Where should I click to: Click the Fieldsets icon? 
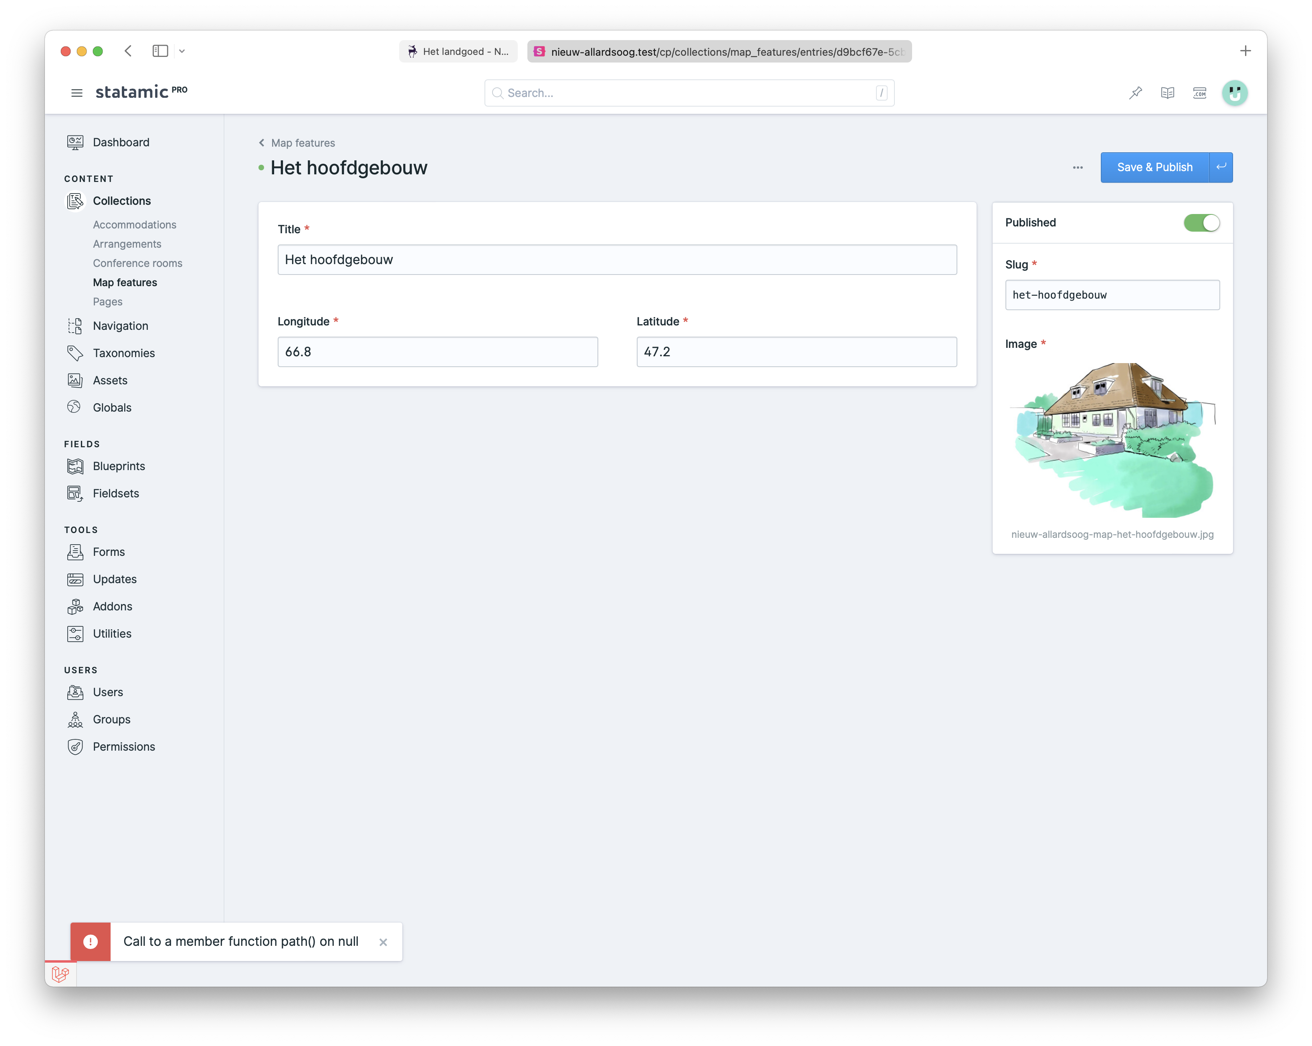75,493
